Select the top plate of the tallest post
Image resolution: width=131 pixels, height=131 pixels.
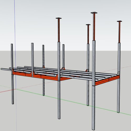click(94, 13)
